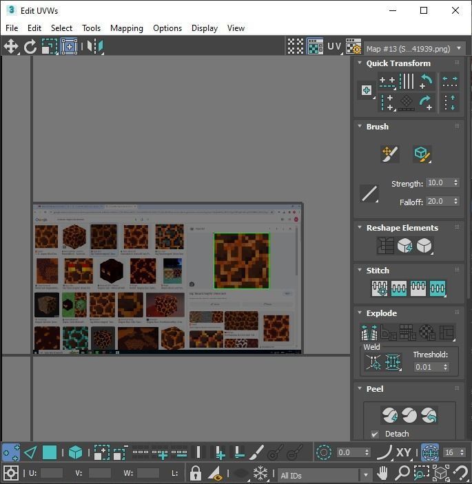Open the brush falloff type flyout
Screen dimensions: 472x484
coord(369,193)
